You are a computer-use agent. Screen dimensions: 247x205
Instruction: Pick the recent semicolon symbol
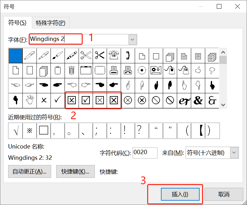pyautogui.click(x=100, y=131)
